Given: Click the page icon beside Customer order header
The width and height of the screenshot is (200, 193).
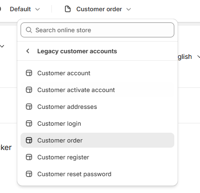Looking at the screenshot, I should tap(68, 9).
